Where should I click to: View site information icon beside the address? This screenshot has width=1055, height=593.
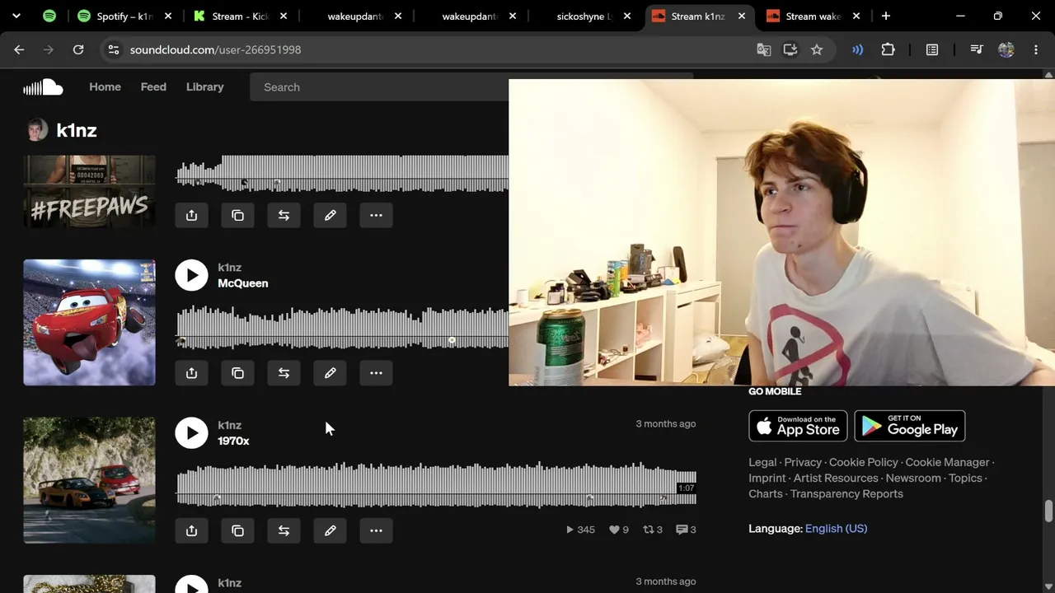point(114,49)
